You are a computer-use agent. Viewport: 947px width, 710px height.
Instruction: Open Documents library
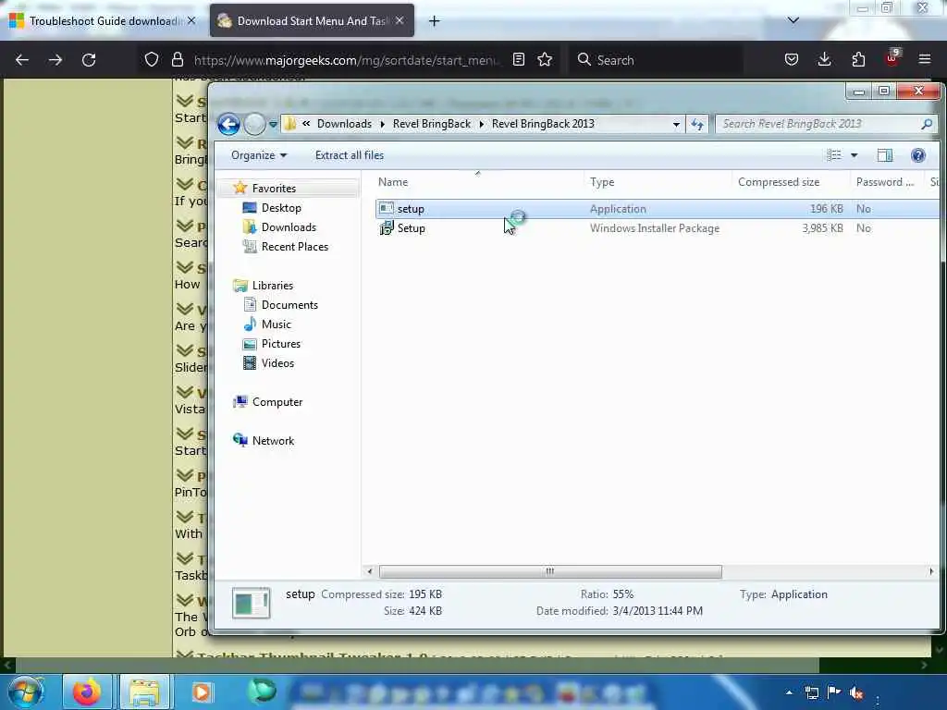(x=289, y=305)
